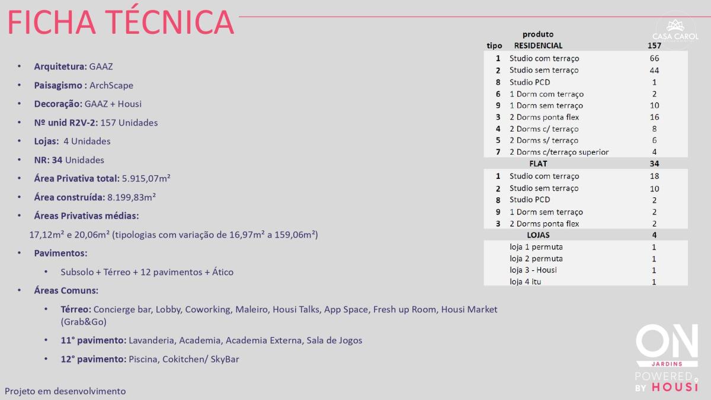The width and height of the screenshot is (711, 400).
Task: Click the Paisagismo: ArchScape line
Action: pos(84,85)
